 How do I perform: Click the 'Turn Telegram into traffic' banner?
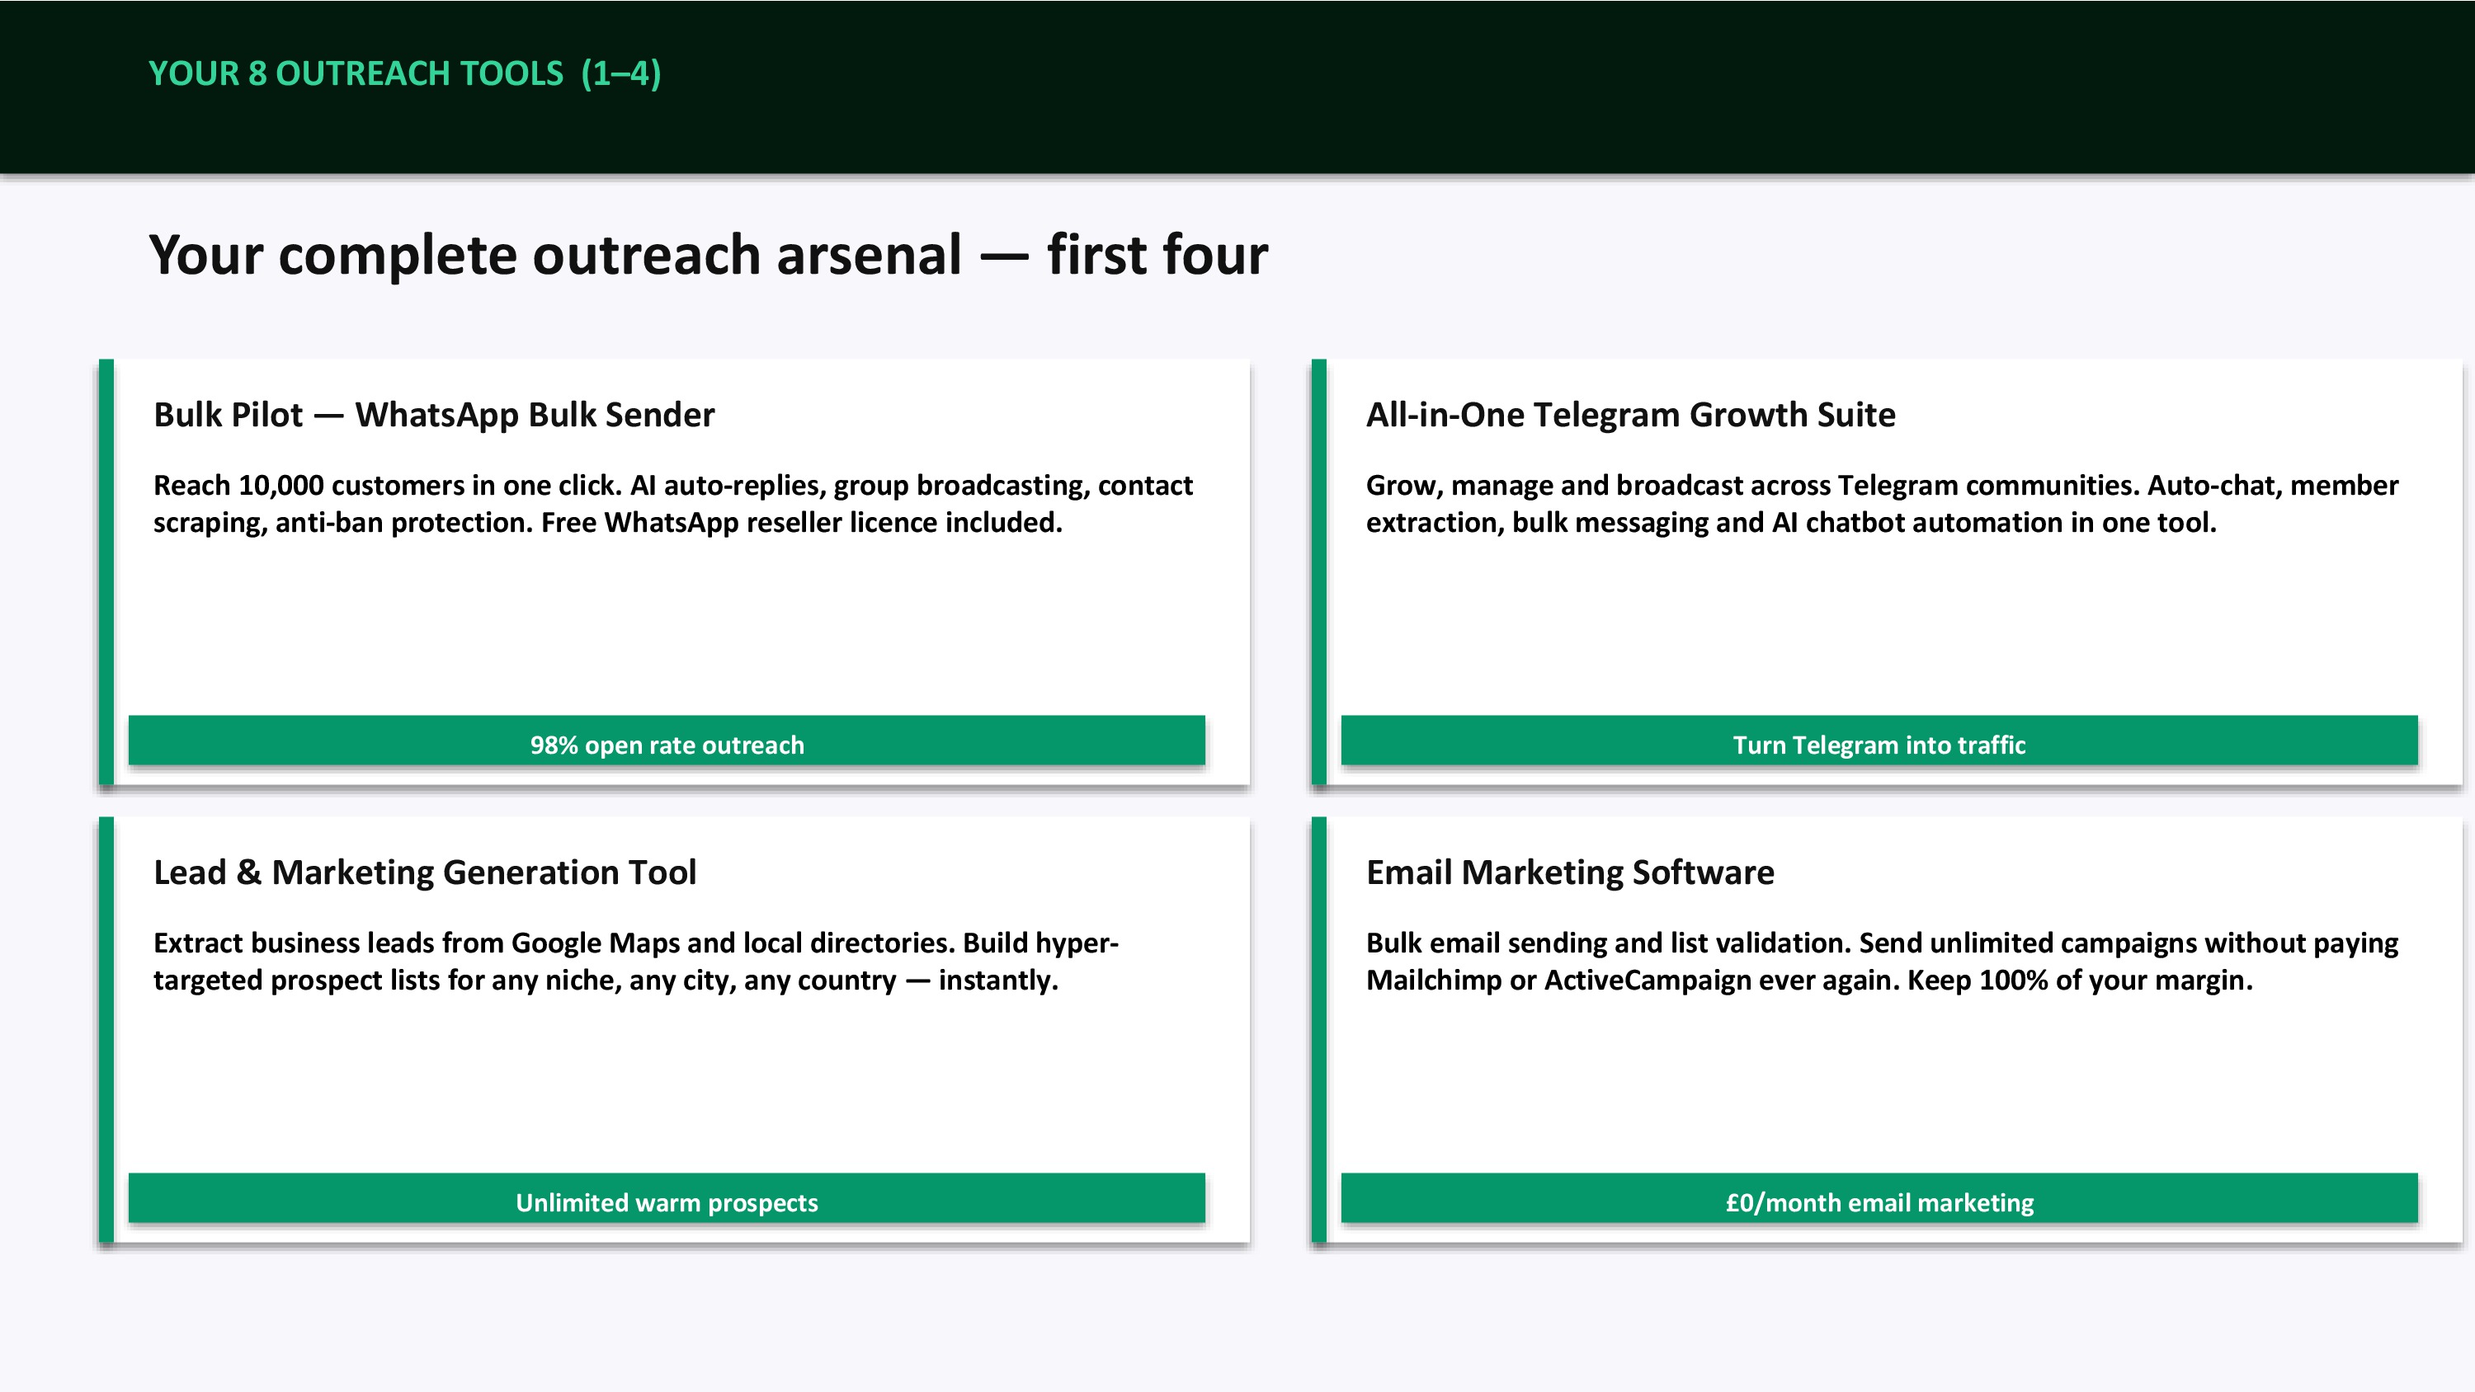pyautogui.click(x=1879, y=741)
